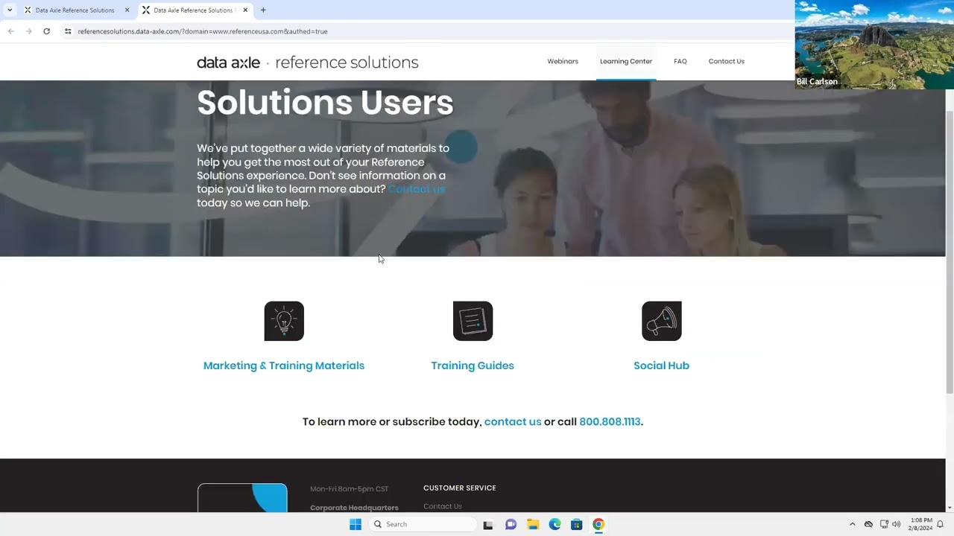Click the contact us link near subscribe text
This screenshot has width=954, height=536.
click(513, 421)
